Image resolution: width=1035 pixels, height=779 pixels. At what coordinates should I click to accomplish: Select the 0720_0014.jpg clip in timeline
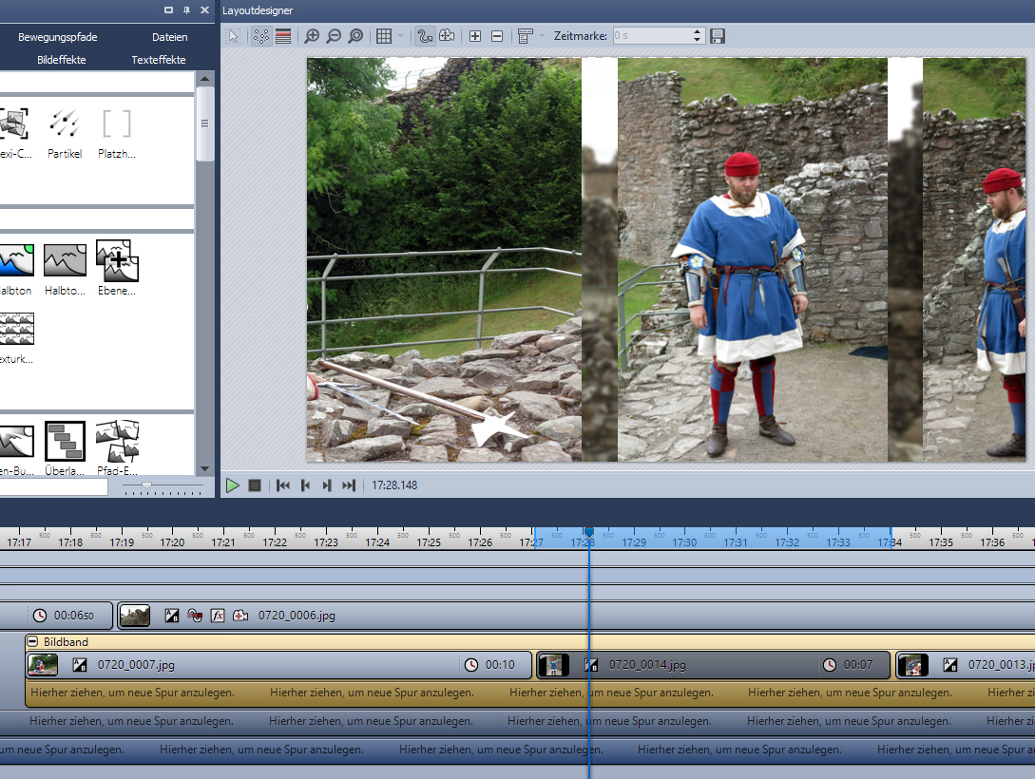pyautogui.click(x=646, y=665)
